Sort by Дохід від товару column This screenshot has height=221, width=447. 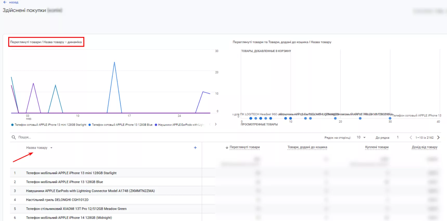coord(424,147)
